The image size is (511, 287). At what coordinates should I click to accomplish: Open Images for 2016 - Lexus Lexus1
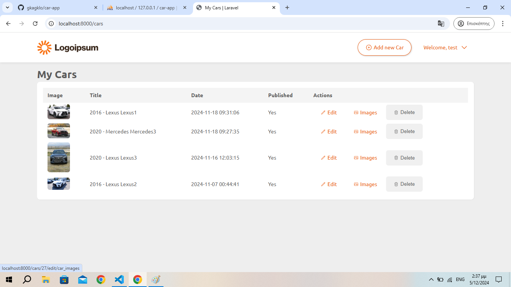click(x=365, y=112)
